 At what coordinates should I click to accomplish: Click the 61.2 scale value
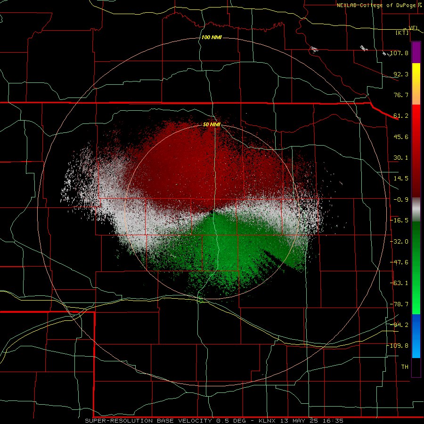click(401, 116)
